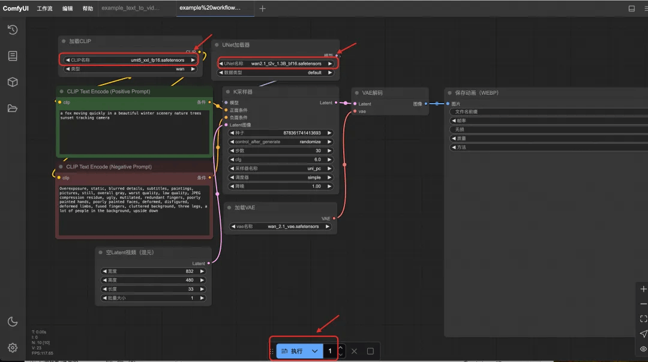648x362 pixels.
Task: Adjust the cfg value slider
Action: pos(281,159)
